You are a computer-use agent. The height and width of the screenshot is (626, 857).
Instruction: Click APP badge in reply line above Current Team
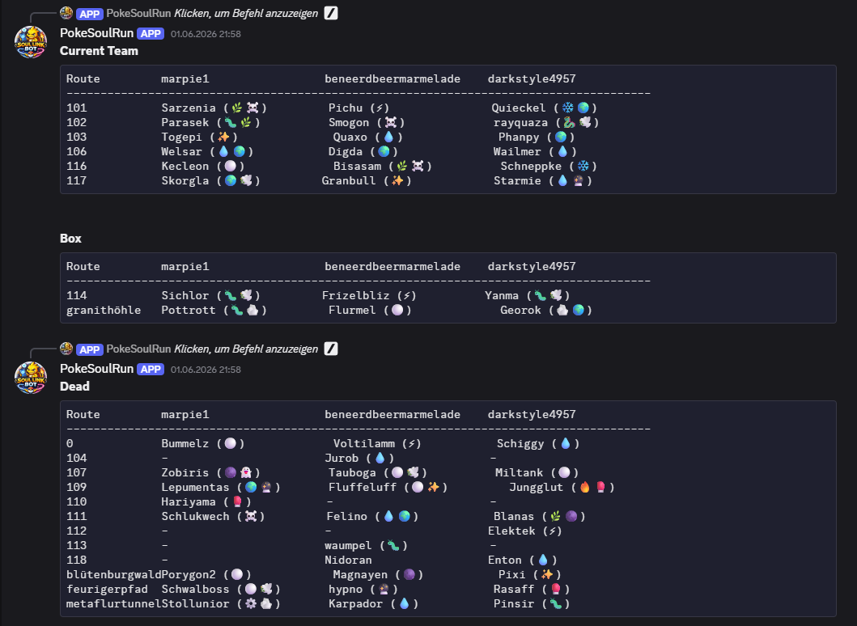[x=90, y=14]
